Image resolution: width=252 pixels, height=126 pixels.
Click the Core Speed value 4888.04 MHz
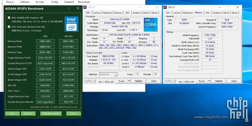[108, 56]
